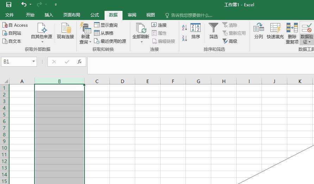This screenshot has width=314, height=184.
Task: Sort descending with the Z-A icon
Action: tap(184, 38)
